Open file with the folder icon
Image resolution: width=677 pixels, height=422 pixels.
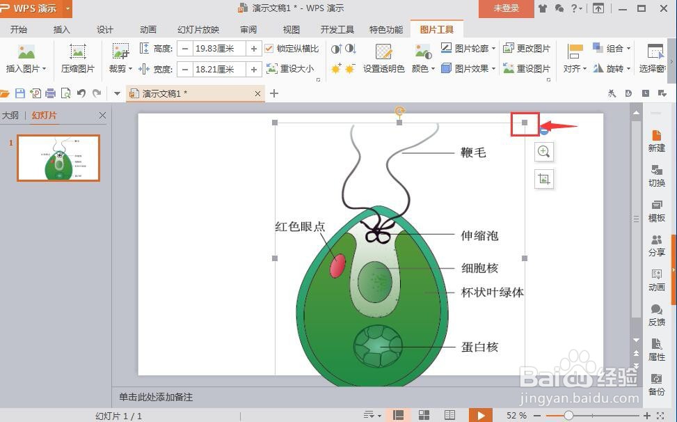click(5, 93)
